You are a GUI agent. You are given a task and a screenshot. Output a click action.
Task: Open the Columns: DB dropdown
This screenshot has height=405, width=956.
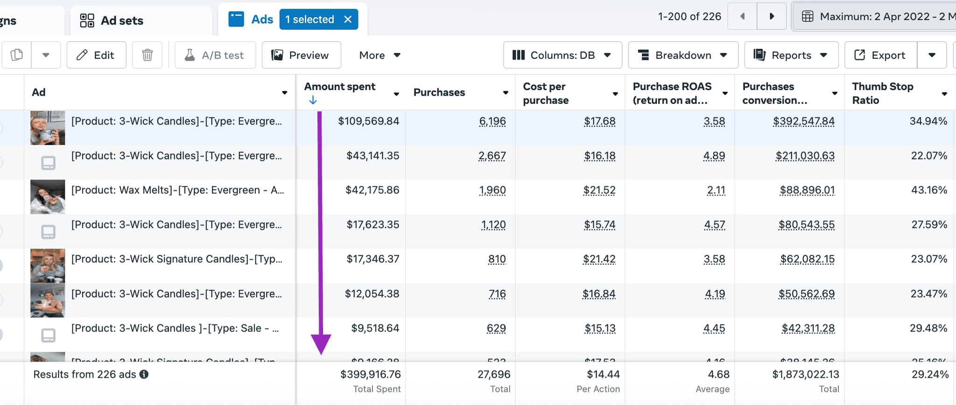[x=562, y=55]
